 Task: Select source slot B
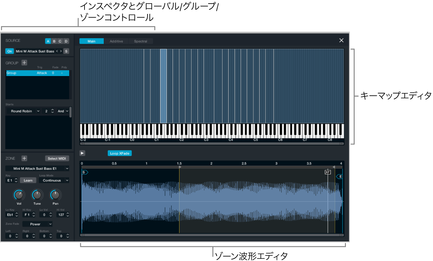(x=54, y=41)
